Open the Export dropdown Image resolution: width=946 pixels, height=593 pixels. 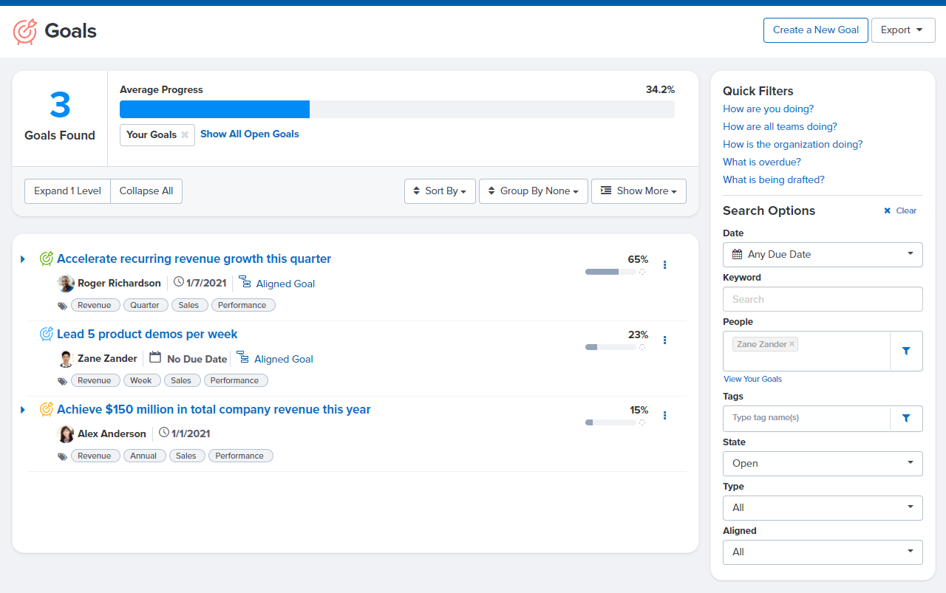[903, 30]
